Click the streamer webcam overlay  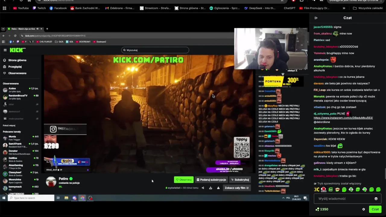[x=271, y=49]
